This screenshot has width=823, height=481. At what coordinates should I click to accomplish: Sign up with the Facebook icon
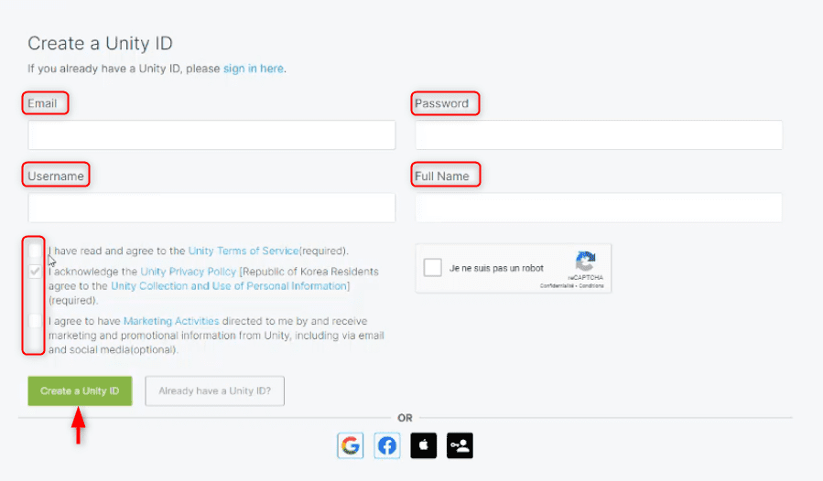tap(387, 445)
